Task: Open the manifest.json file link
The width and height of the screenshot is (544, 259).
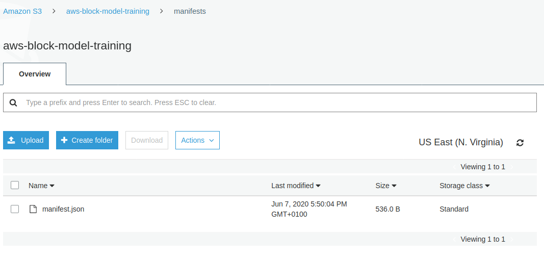Action: point(63,209)
